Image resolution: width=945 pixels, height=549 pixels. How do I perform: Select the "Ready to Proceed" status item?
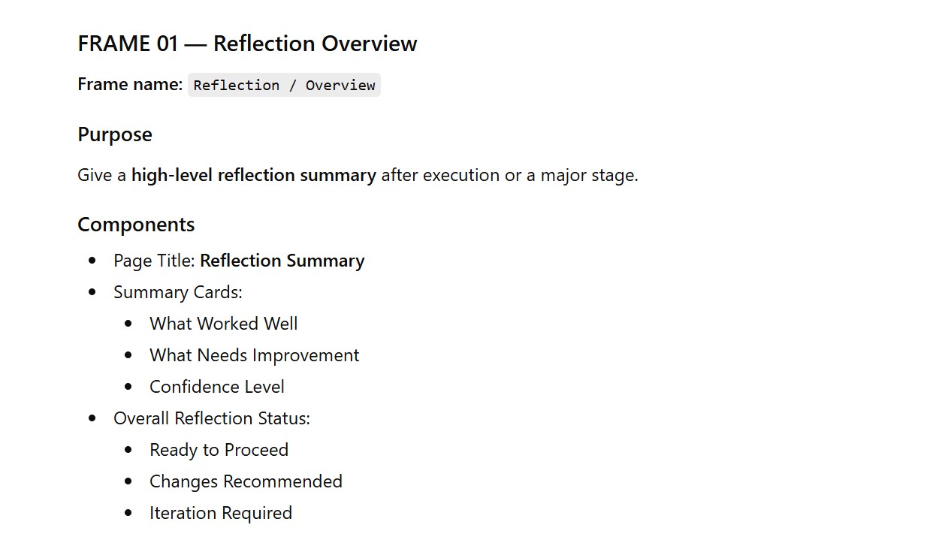[219, 450]
